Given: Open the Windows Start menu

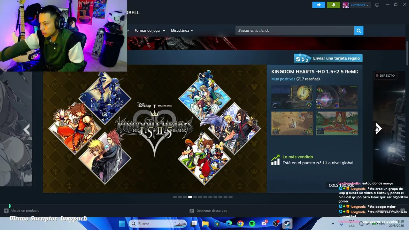Looking at the screenshot, I should [122, 224].
